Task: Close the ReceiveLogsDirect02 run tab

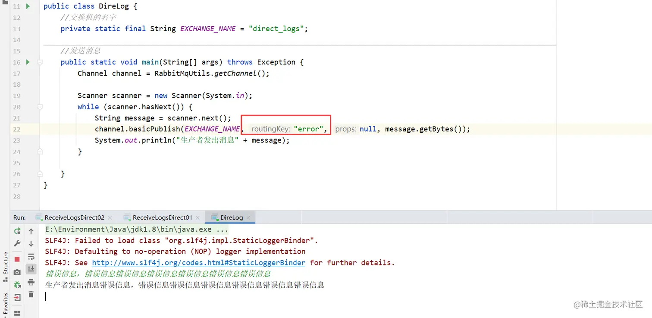Action: click(x=110, y=218)
